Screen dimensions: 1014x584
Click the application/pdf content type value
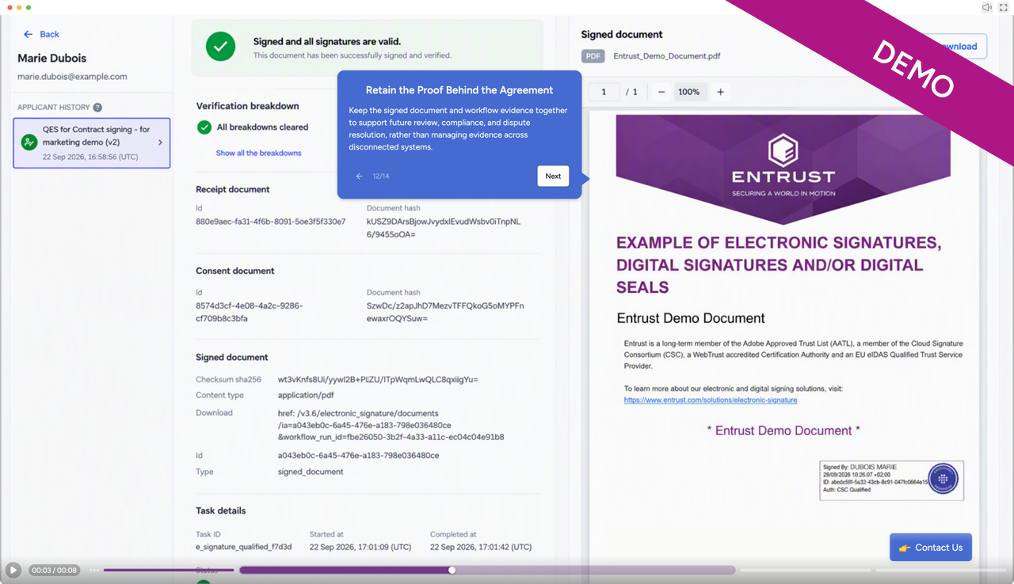pos(306,396)
